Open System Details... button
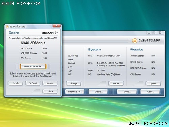The image size is (169, 127). tap(116, 84)
